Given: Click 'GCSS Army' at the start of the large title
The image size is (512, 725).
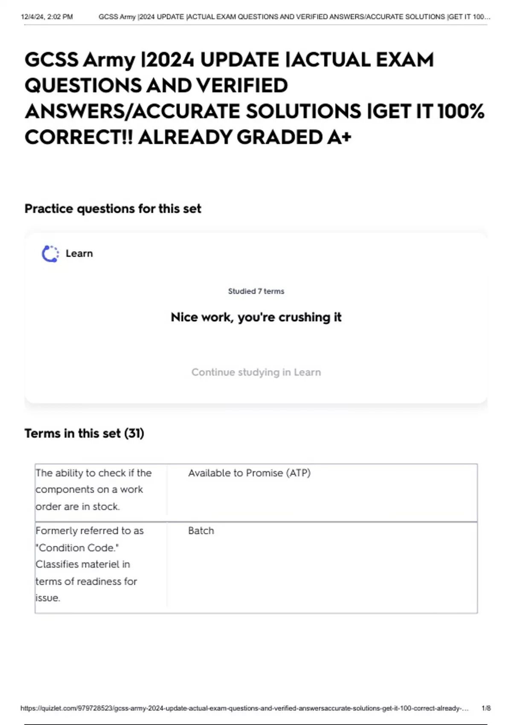Looking at the screenshot, I should click(x=80, y=60).
